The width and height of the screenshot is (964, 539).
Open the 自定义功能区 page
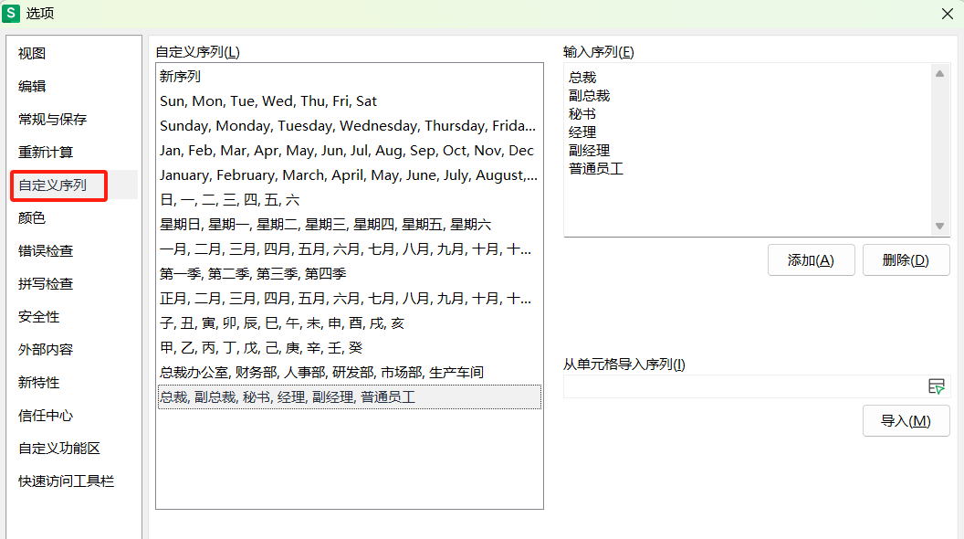59,449
